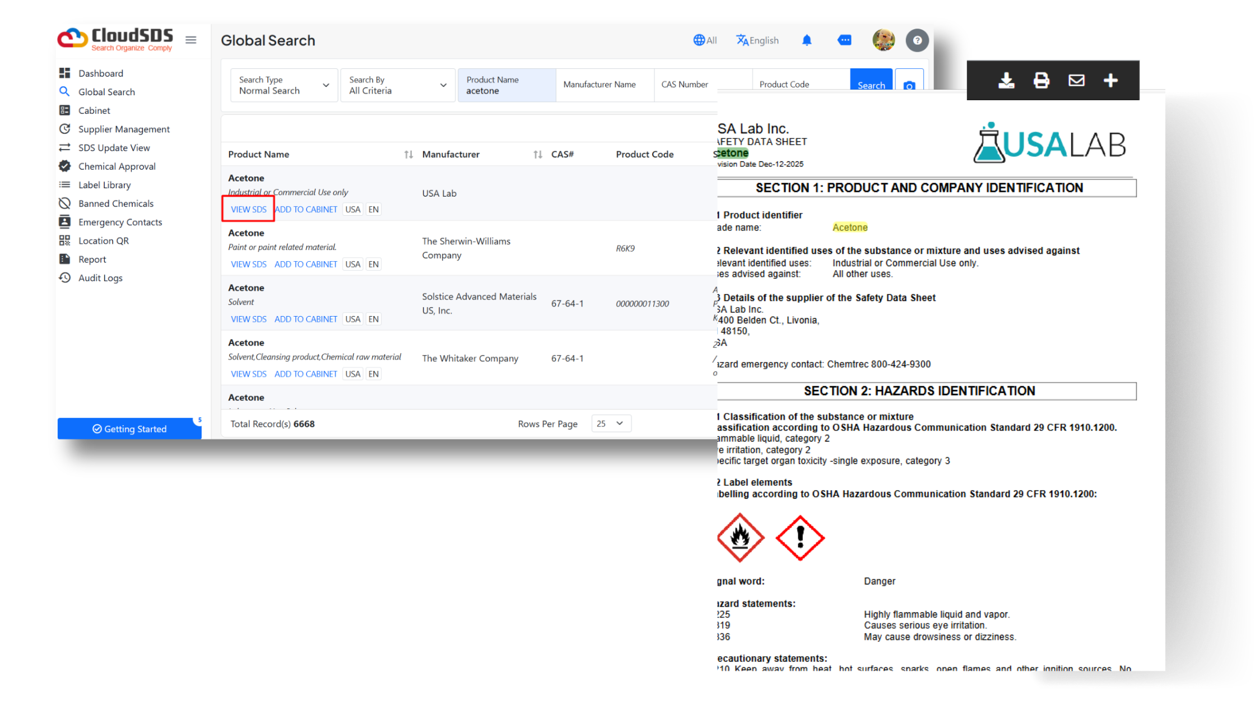Add USA Lab Acetone to cabinet
This screenshot has height=706, width=1255.
click(x=306, y=209)
